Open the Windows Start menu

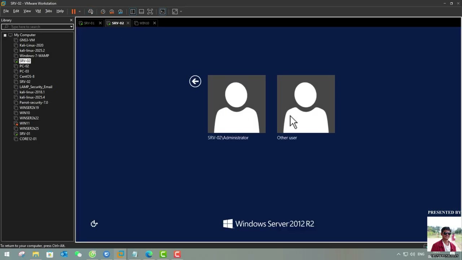tap(7, 254)
